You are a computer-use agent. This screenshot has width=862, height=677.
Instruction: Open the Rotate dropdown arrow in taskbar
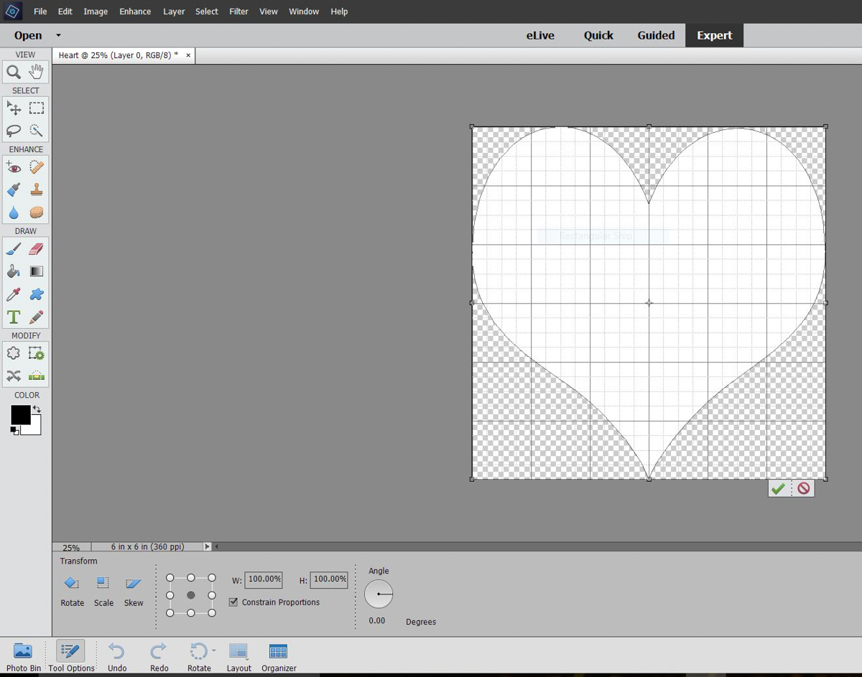coord(214,650)
